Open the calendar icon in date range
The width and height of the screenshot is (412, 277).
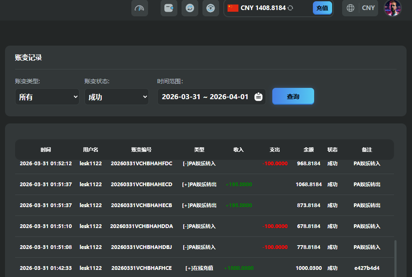click(x=258, y=97)
